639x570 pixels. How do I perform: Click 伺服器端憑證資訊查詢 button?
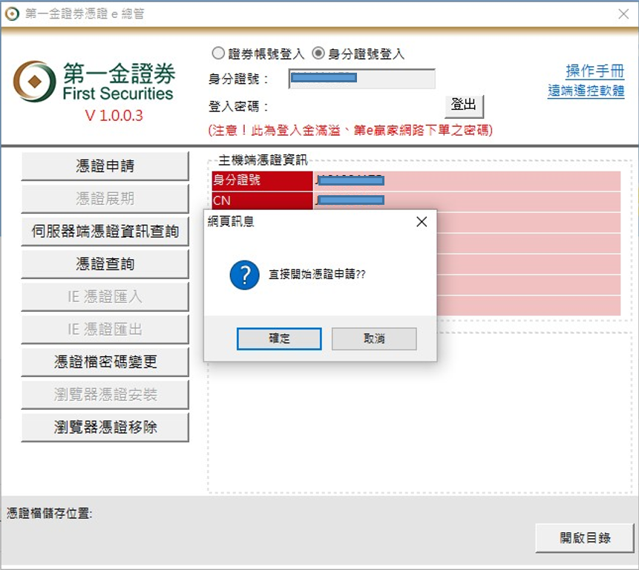[105, 232]
